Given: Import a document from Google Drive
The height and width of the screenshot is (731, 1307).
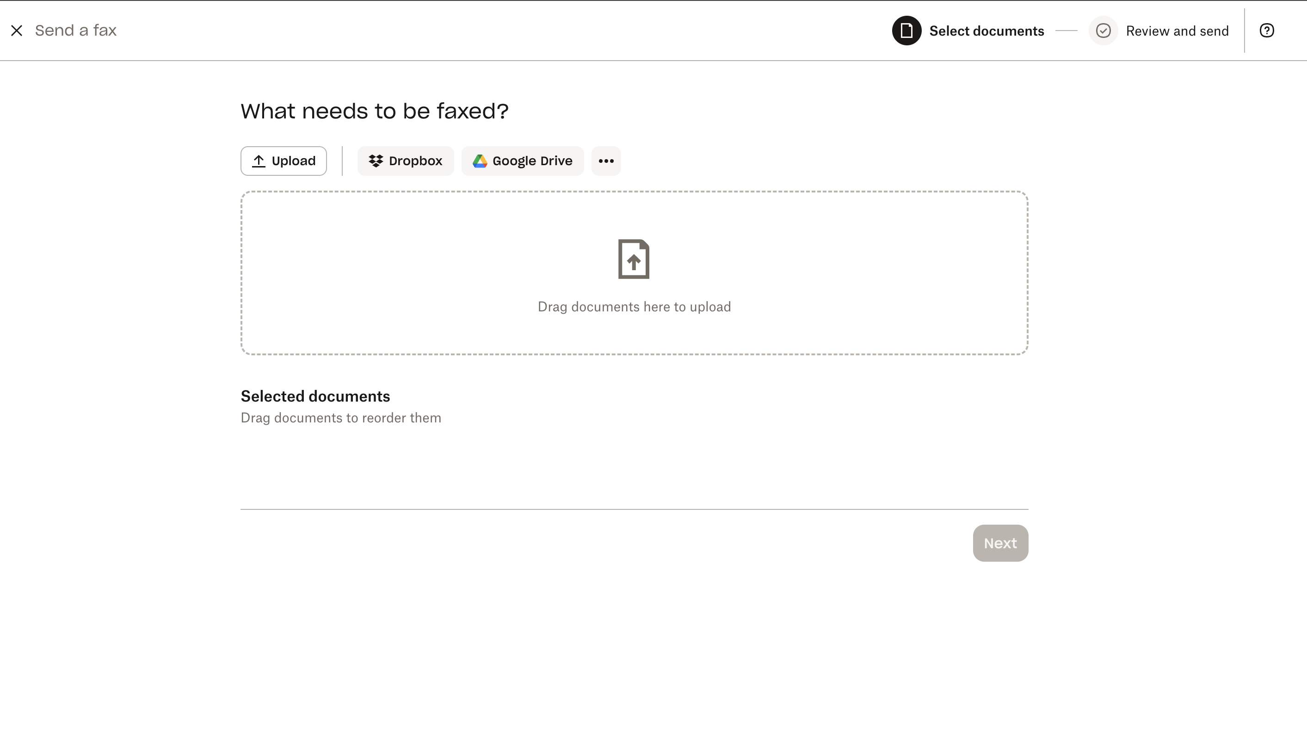Looking at the screenshot, I should pos(522,161).
